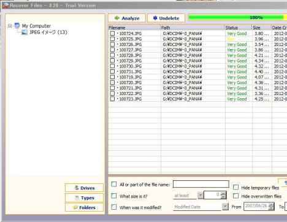Enable Hide temporary files option
Screen dimensions: 287x222
(x=235, y=187)
